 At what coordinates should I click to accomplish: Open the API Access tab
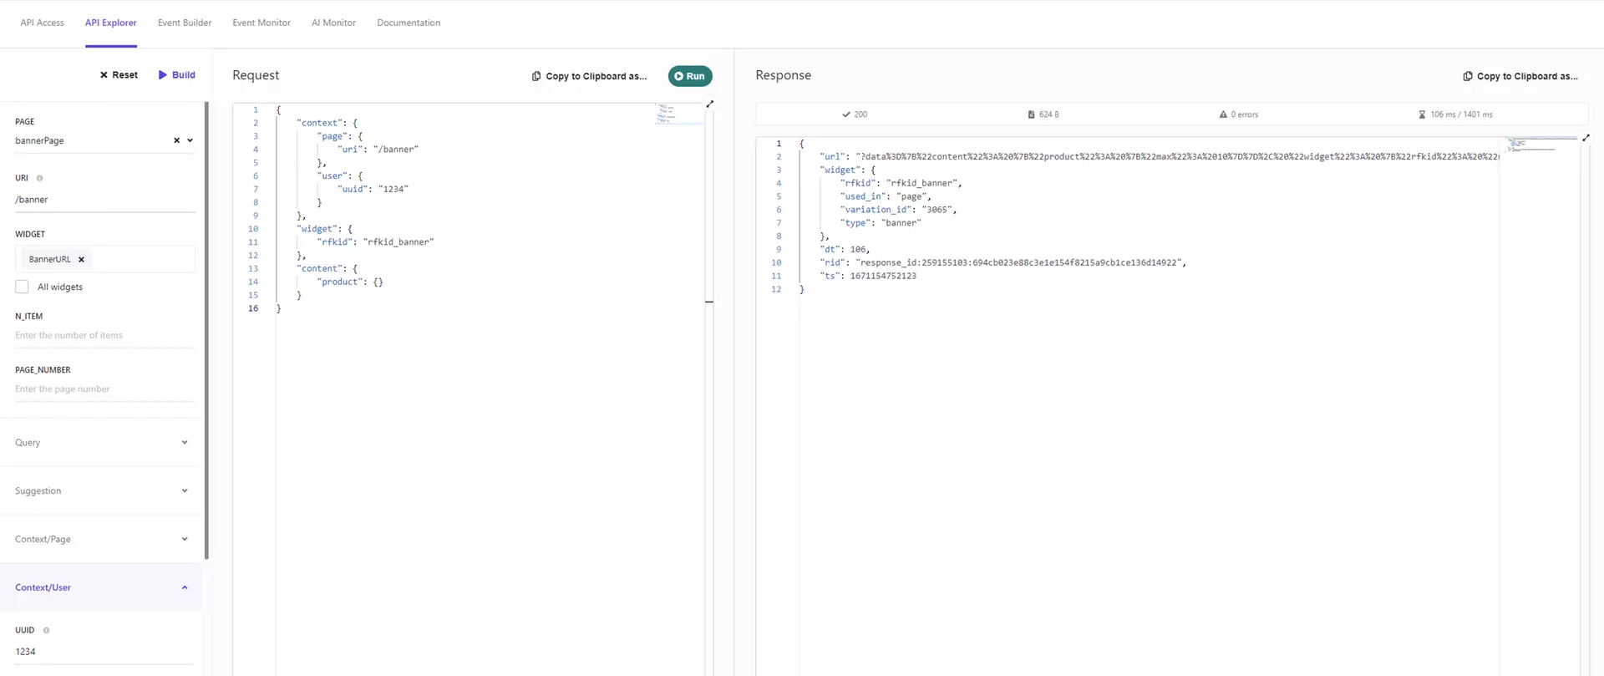(42, 23)
